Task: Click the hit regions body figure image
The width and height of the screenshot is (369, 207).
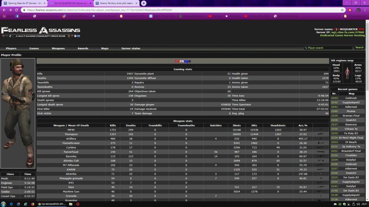Action: click(x=347, y=74)
